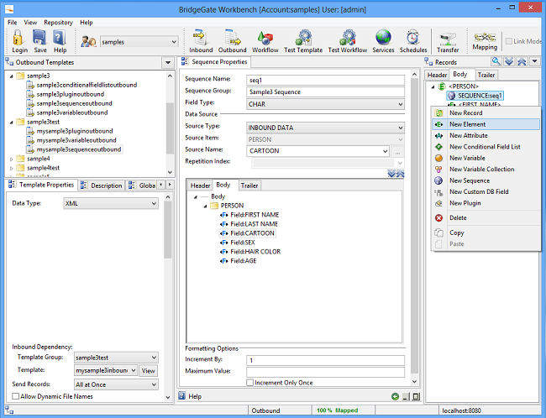Select mysample3pluginoutbound template
Image resolution: width=546 pixels, height=418 pixels.
coord(75,131)
